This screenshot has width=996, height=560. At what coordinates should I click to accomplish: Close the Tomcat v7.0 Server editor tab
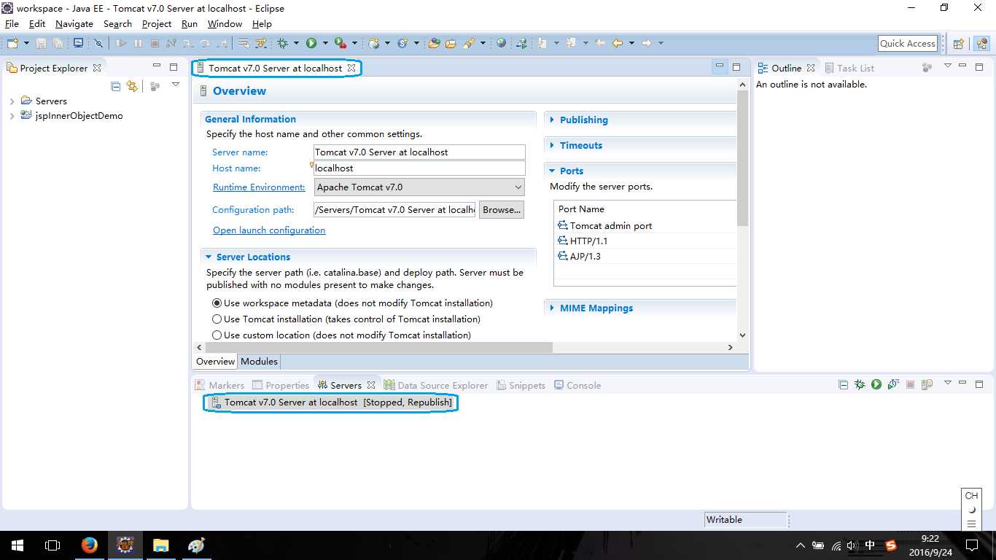(351, 68)
